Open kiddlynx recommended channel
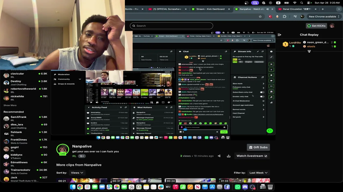The width and height of the screenshot is (343, 192). [x=25, y=156]
